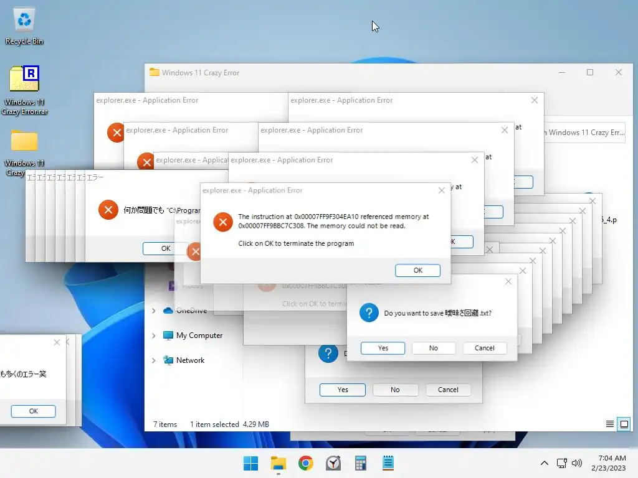
Task: Open the Recycle Bin desktop icon
Action: tap(24, 27)
